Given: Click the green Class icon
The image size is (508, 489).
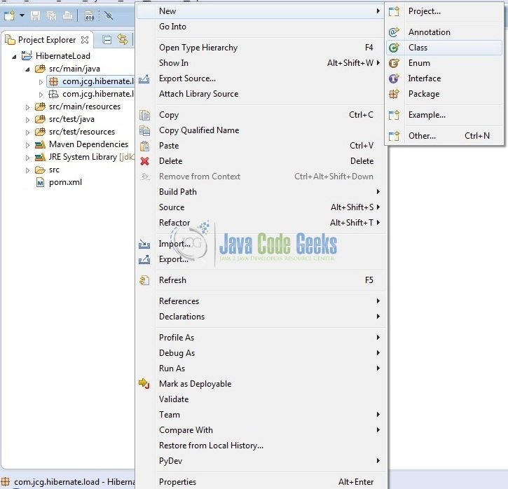Looking at the screenshot, I should (394, 48).
